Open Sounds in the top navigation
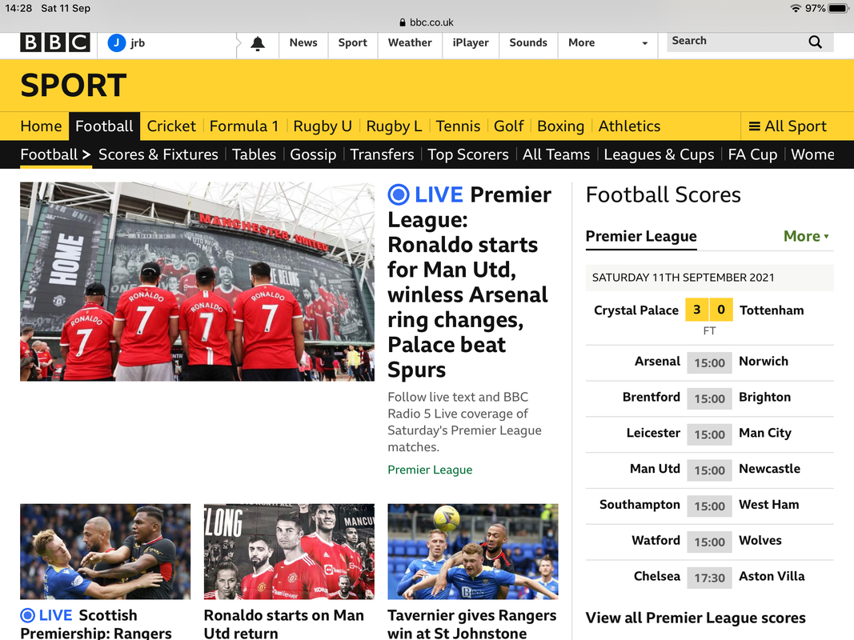The height and width of the screenshot is (640, 854). [x=527, y=42]
